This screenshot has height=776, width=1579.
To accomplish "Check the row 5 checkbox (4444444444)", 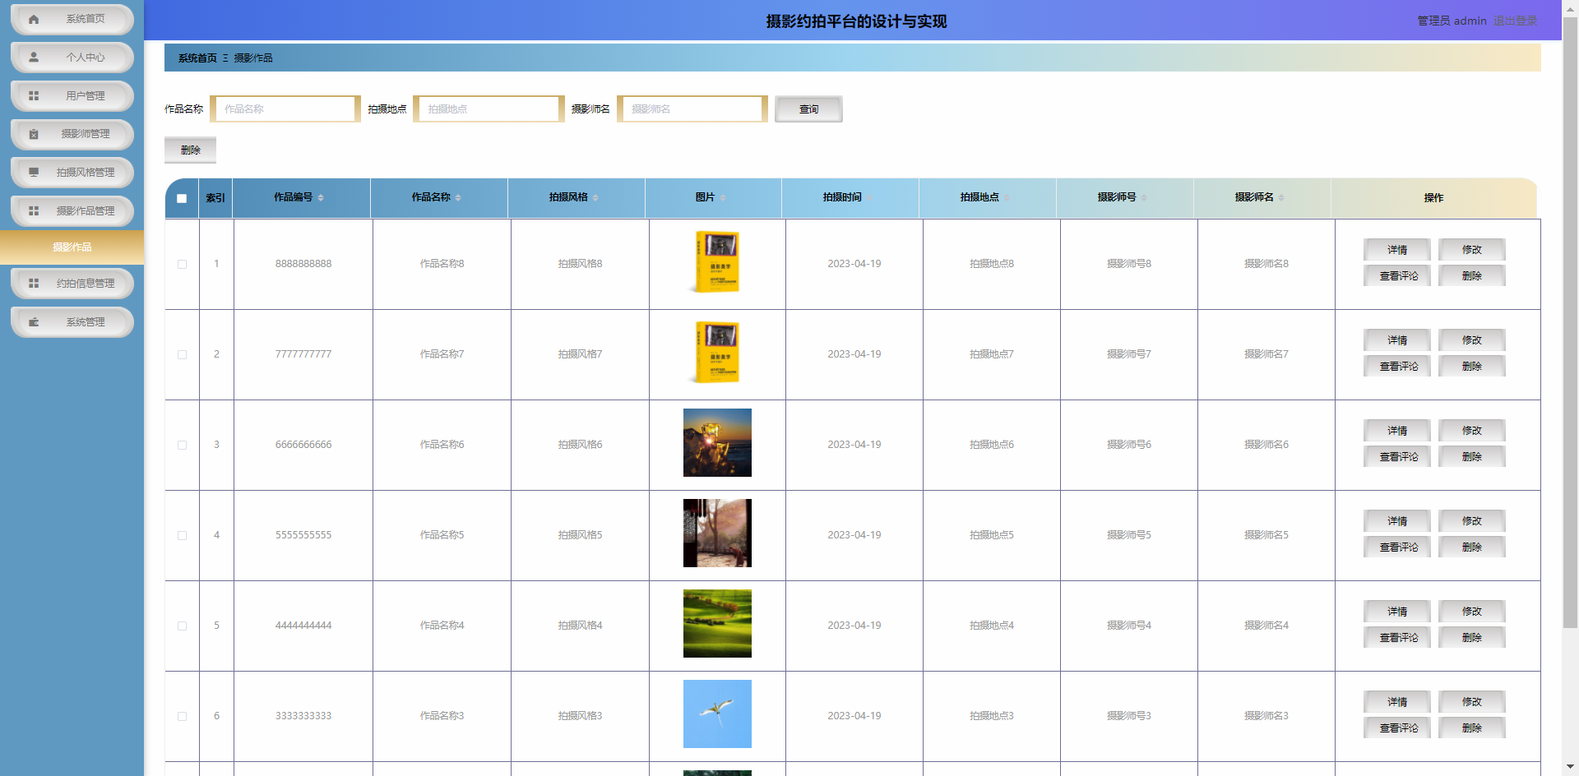I will [x=182, y=626].
